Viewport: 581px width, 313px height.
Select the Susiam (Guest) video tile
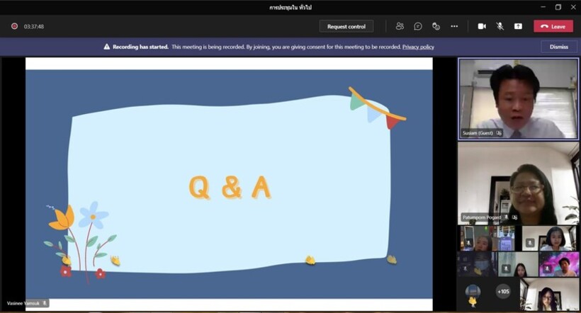[x=518, y=98]
